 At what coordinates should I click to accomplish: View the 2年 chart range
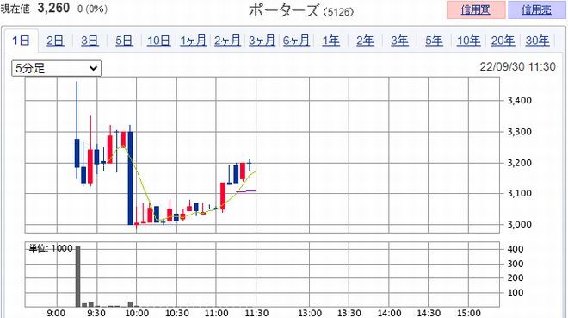[x=365, y=41]
